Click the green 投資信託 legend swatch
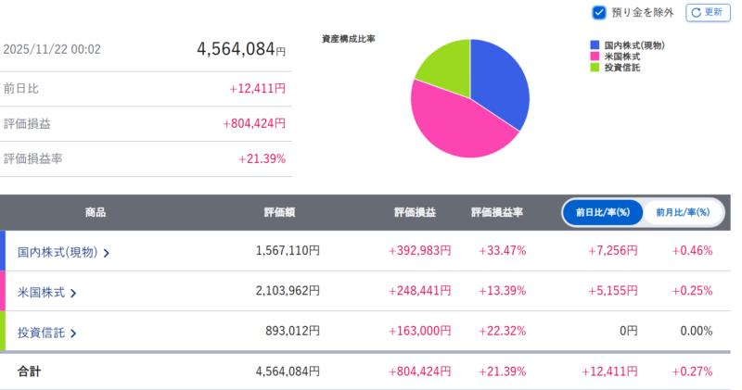This screenshot has height=390, width=742. coord(595,68)
